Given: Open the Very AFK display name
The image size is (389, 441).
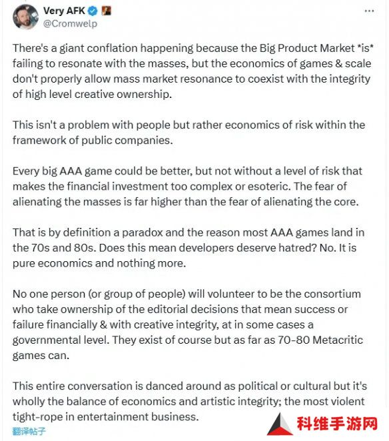Looking at the screenshot, I should click(x=64, y=11).
